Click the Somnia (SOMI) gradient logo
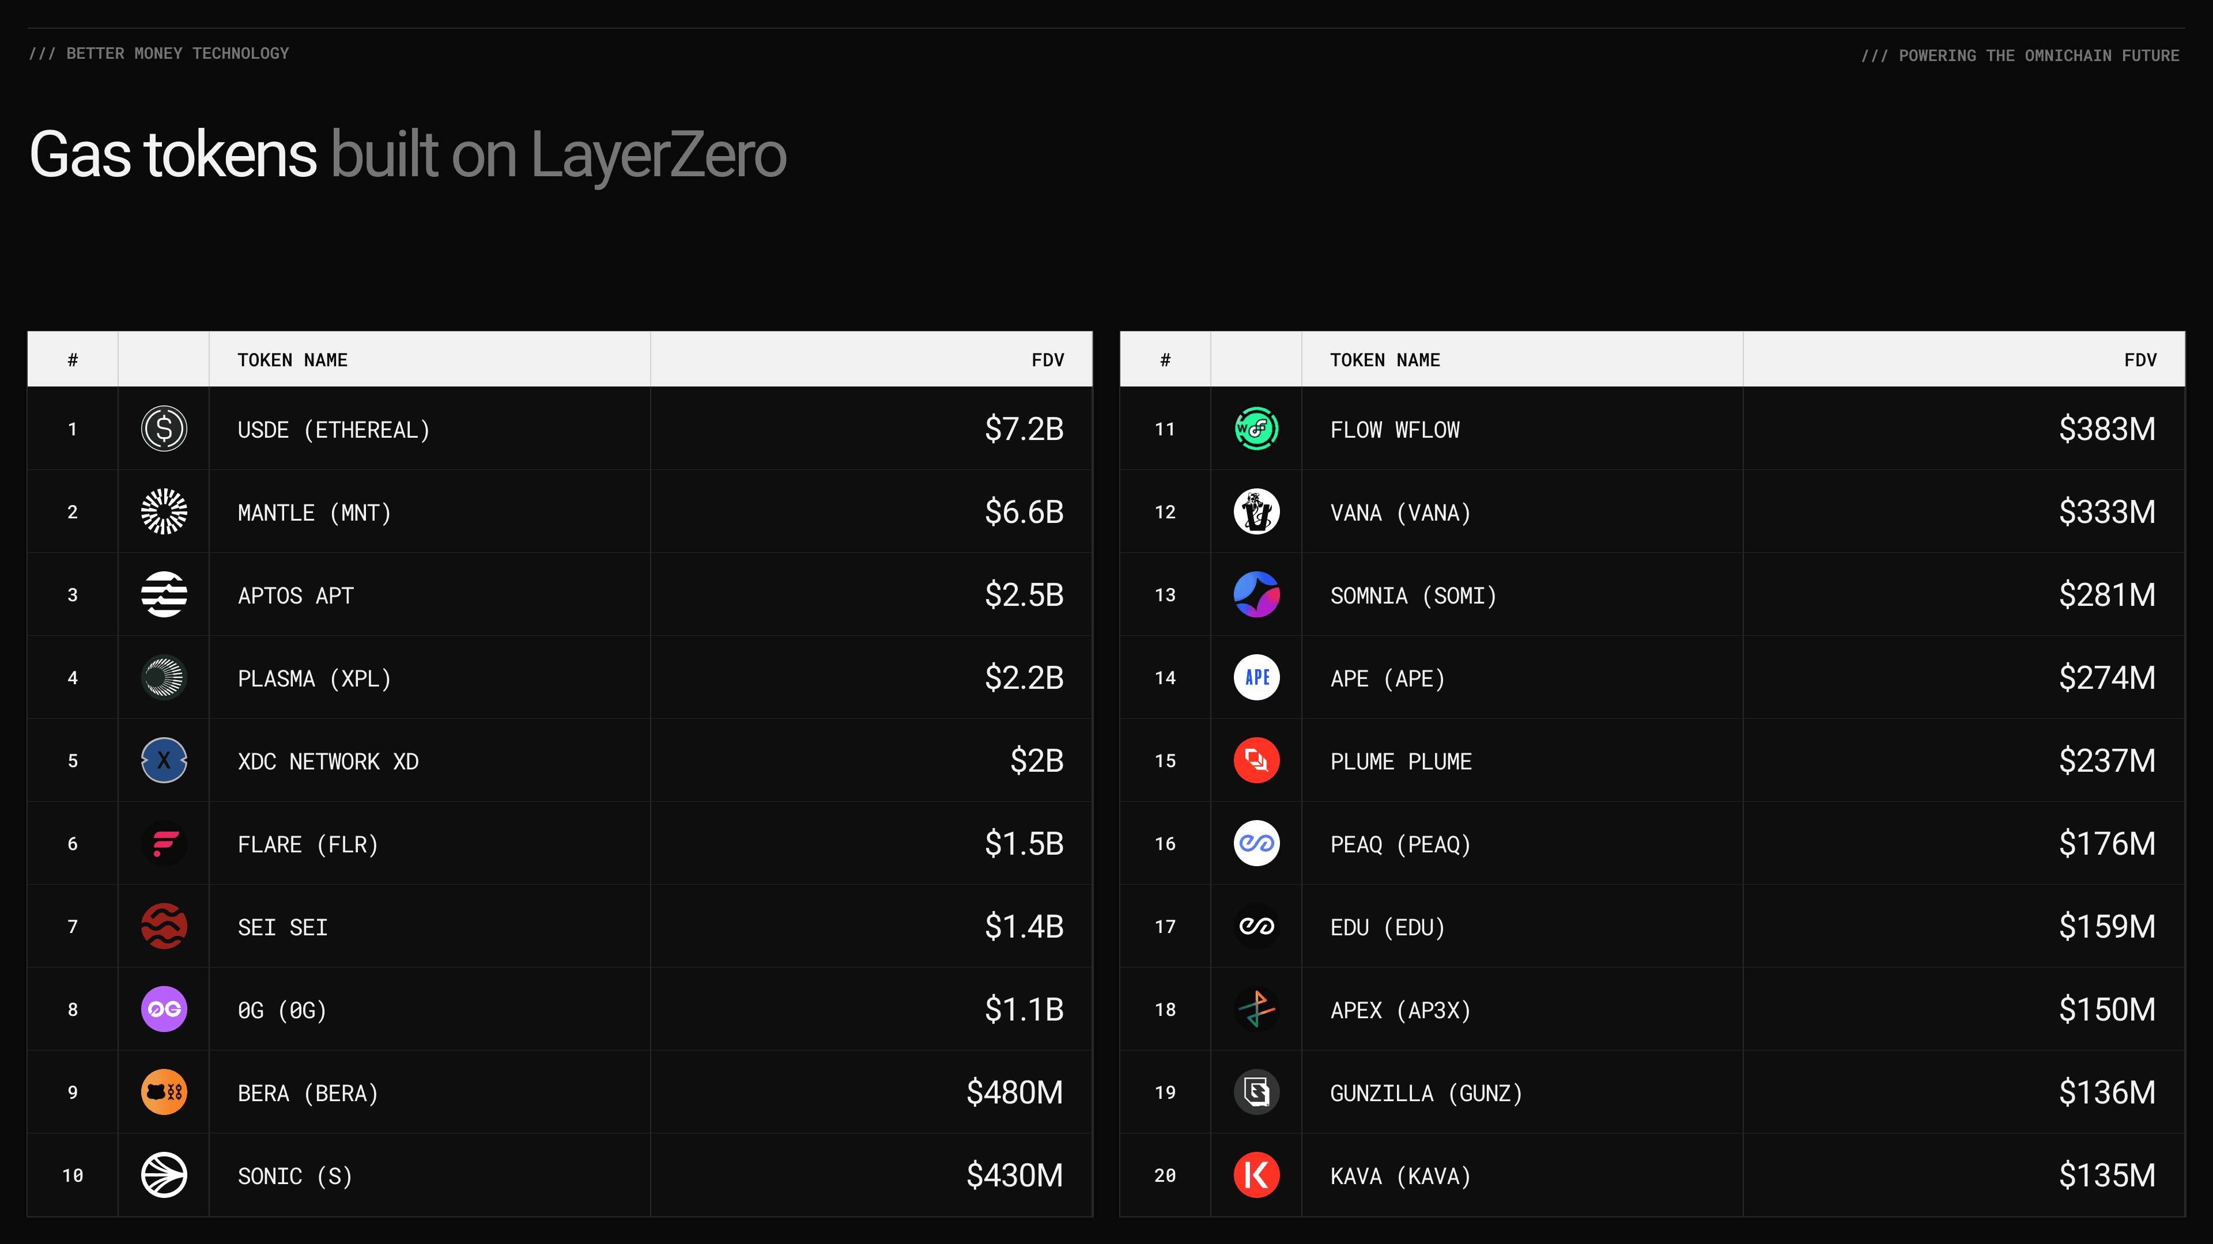This screenshot has width=2213, height=1244. tap(1256, 594)
